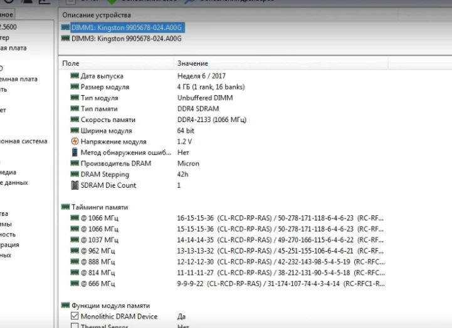Click icon next to 'Тип модуля'
Viewport: 452px width, 328px height.
[x=75, y=98]
